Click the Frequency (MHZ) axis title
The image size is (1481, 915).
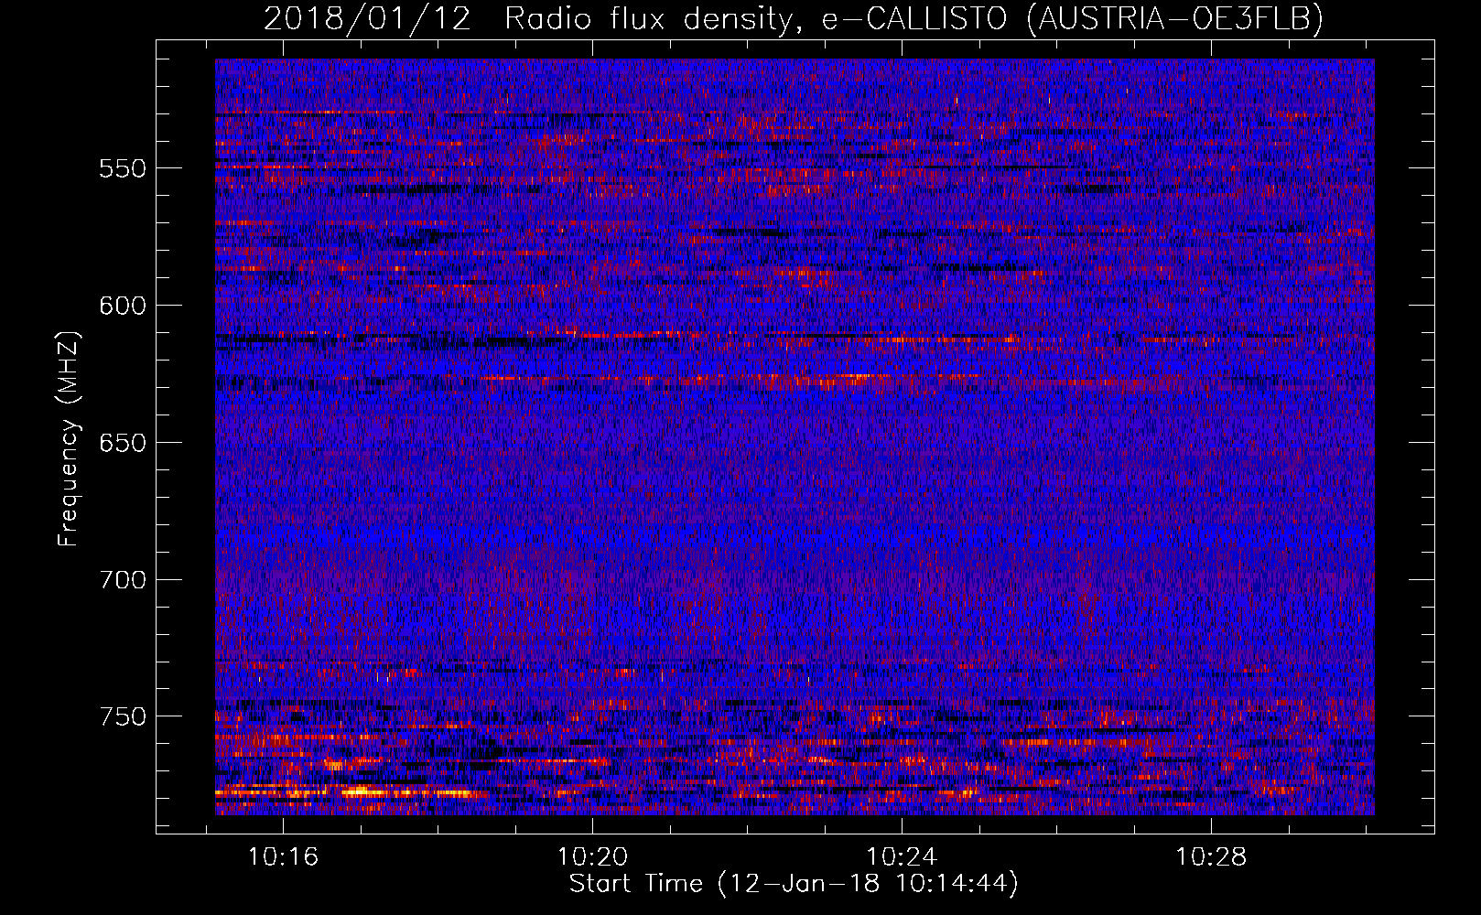pyautogui.click(x=69, y=438)
